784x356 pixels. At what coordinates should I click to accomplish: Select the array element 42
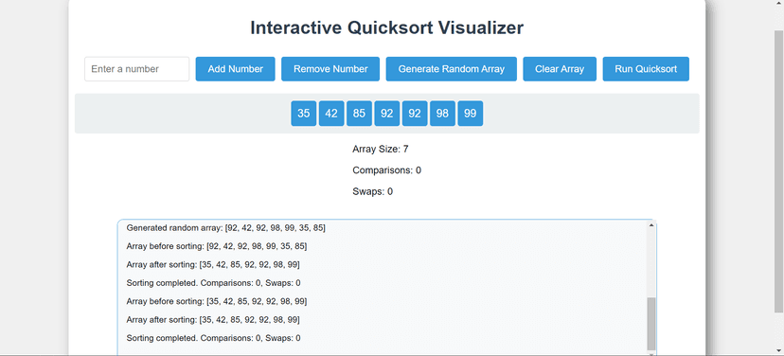click(x=331, y=114)
